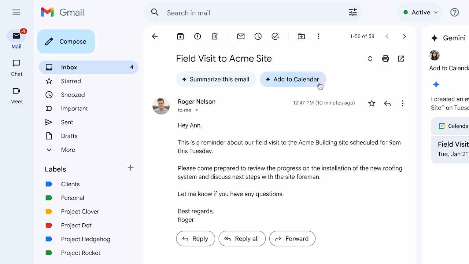Image resolution: width=469 pixels, height=264 pixels.
Task: Open the Field Visit calendar event card
Action: click(x=450, y=149)
